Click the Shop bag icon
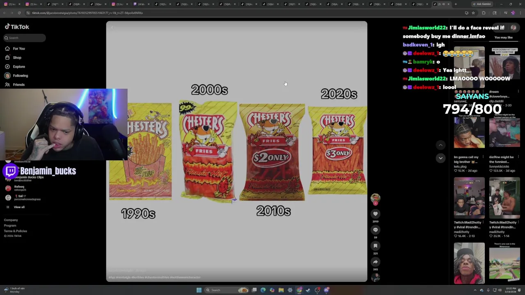Viewport: 525px width, 295px height. pos(7,57)
